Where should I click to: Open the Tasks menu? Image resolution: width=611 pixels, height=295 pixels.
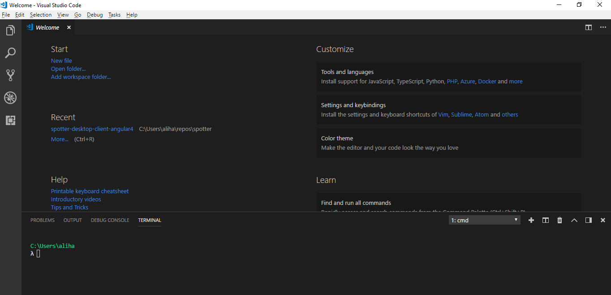pos(114,15)
